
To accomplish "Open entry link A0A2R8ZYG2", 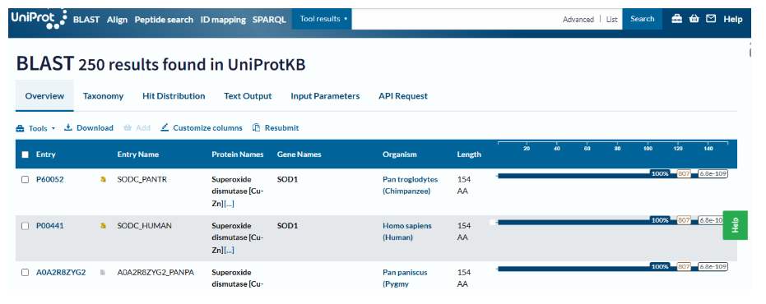I will pyautogui.click(x=61, y=273).
